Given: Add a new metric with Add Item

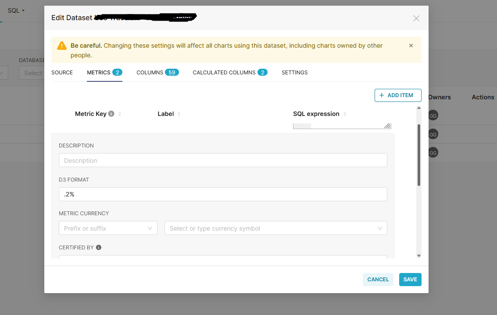Looking at the screenshot, I should 398,95.
